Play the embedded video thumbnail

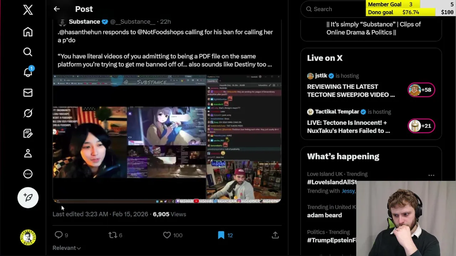(x=167, y=139)
